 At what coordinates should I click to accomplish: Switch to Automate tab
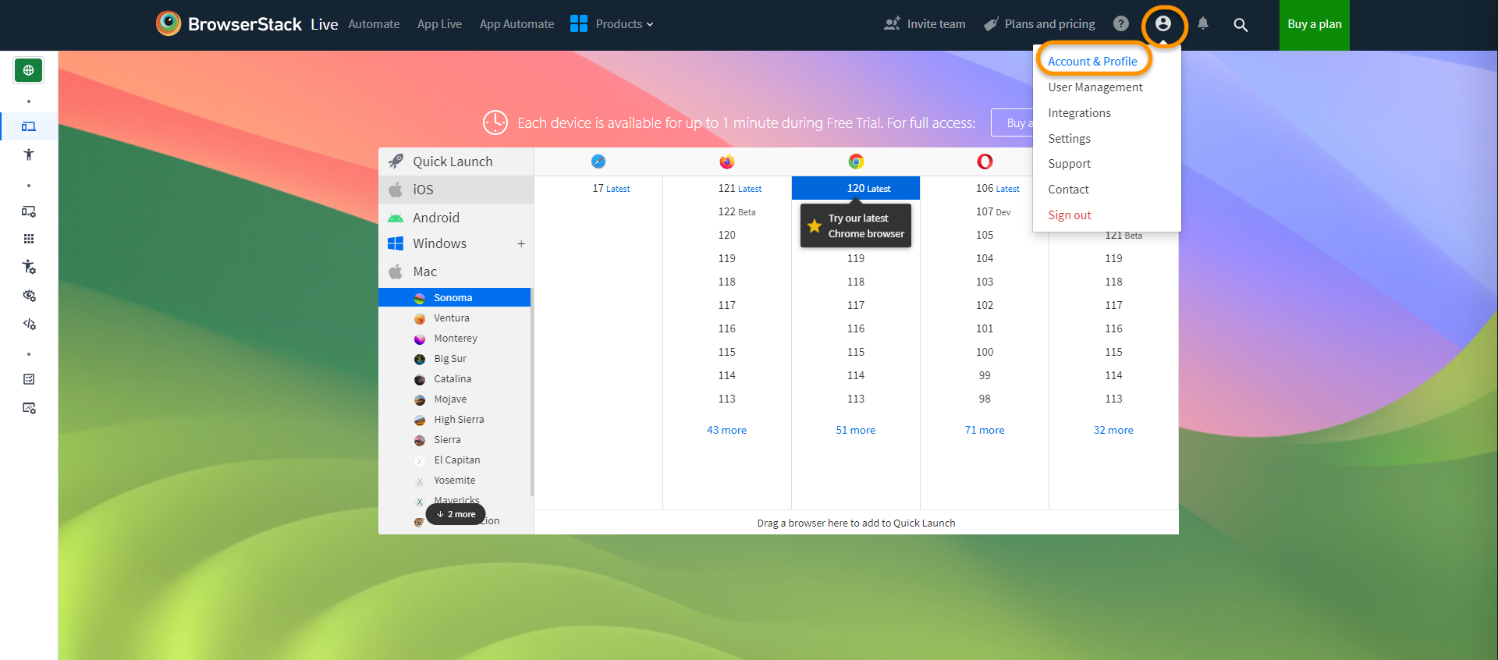(x=374, y=24)
